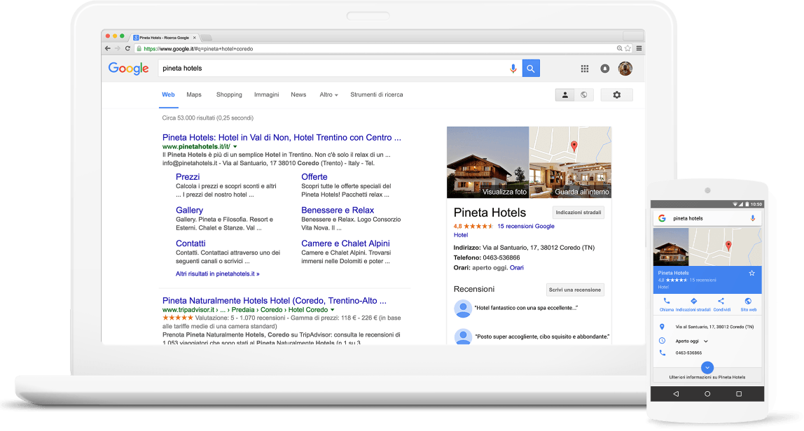
Task: Tap Condividi share icon on phone
Action: coord(721,302)
